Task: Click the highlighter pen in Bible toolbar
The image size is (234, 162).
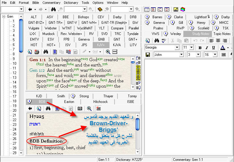Action: 84,52
